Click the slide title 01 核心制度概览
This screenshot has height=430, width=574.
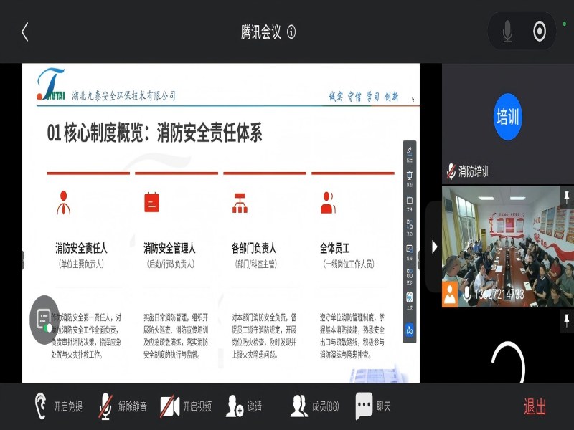click(x=154, y=133)
